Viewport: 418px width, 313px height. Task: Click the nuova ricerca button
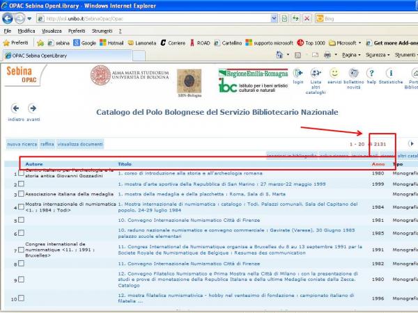[22, 144]
